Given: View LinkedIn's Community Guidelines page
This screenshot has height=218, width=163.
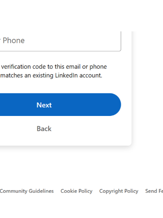Looking at the screenshot, I should point(27,191).
